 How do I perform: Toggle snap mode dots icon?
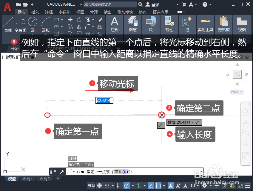[107, 186]
